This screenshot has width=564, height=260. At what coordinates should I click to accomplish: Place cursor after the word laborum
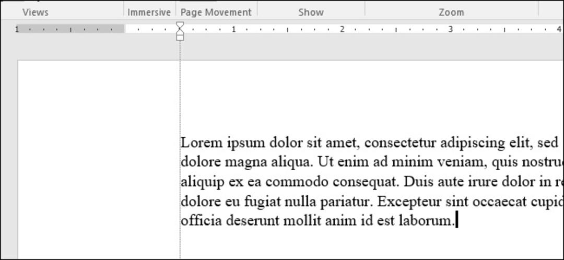click(x=455, y=220)
